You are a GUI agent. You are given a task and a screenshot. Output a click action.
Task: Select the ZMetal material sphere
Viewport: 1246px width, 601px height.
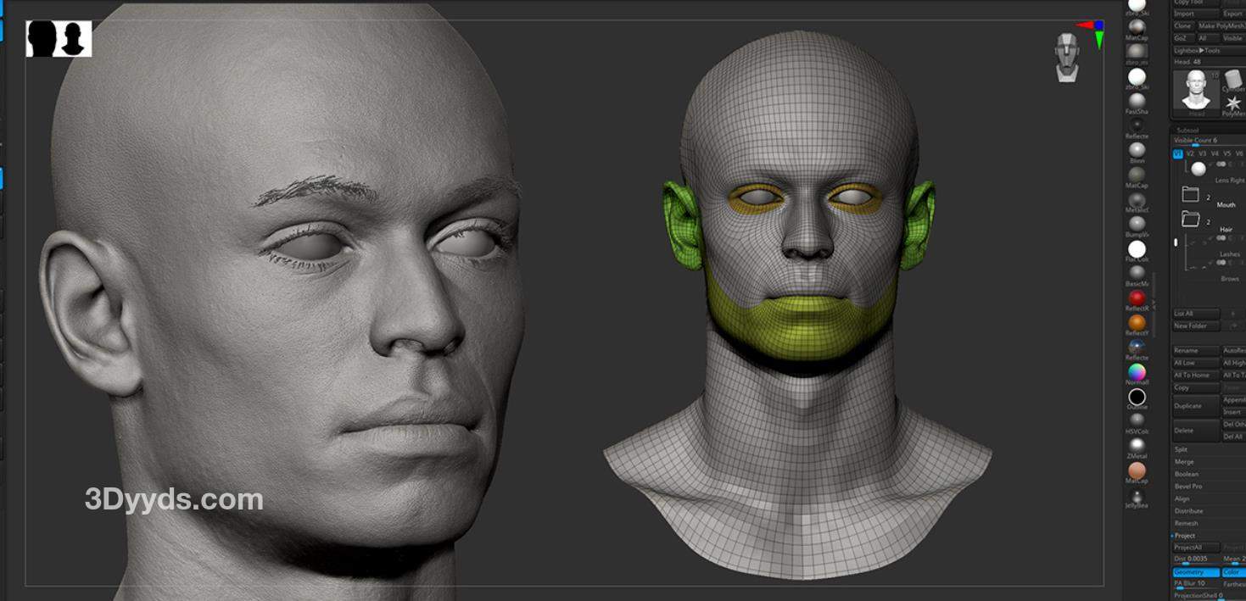click(x=1137, y=446)
